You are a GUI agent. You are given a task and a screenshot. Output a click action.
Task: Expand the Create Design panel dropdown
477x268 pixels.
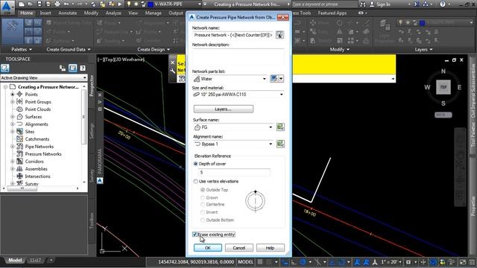point(154,49)
